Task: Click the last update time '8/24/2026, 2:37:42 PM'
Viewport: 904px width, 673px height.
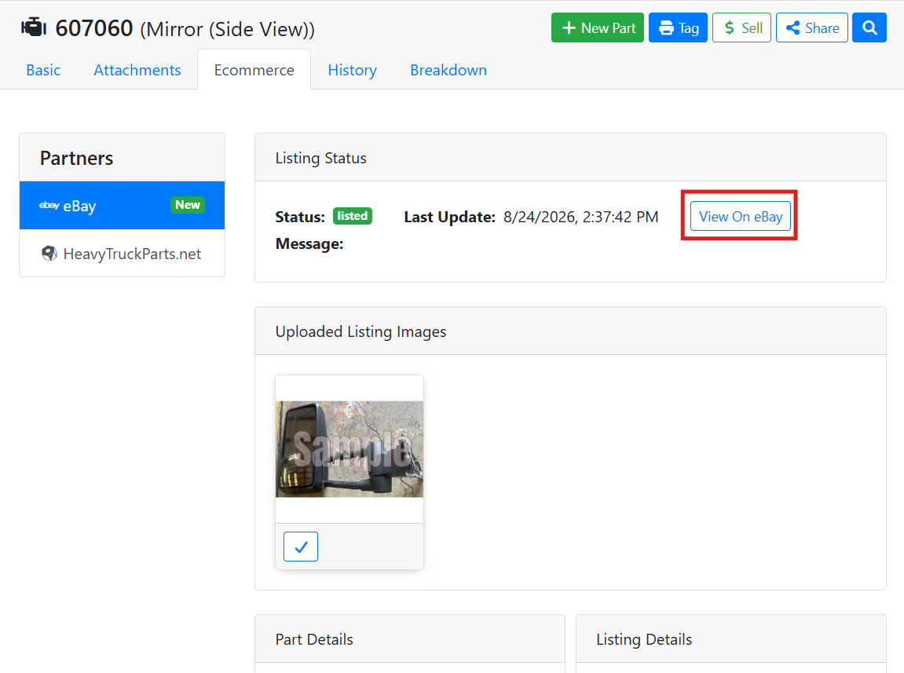Action: (580, 217)
